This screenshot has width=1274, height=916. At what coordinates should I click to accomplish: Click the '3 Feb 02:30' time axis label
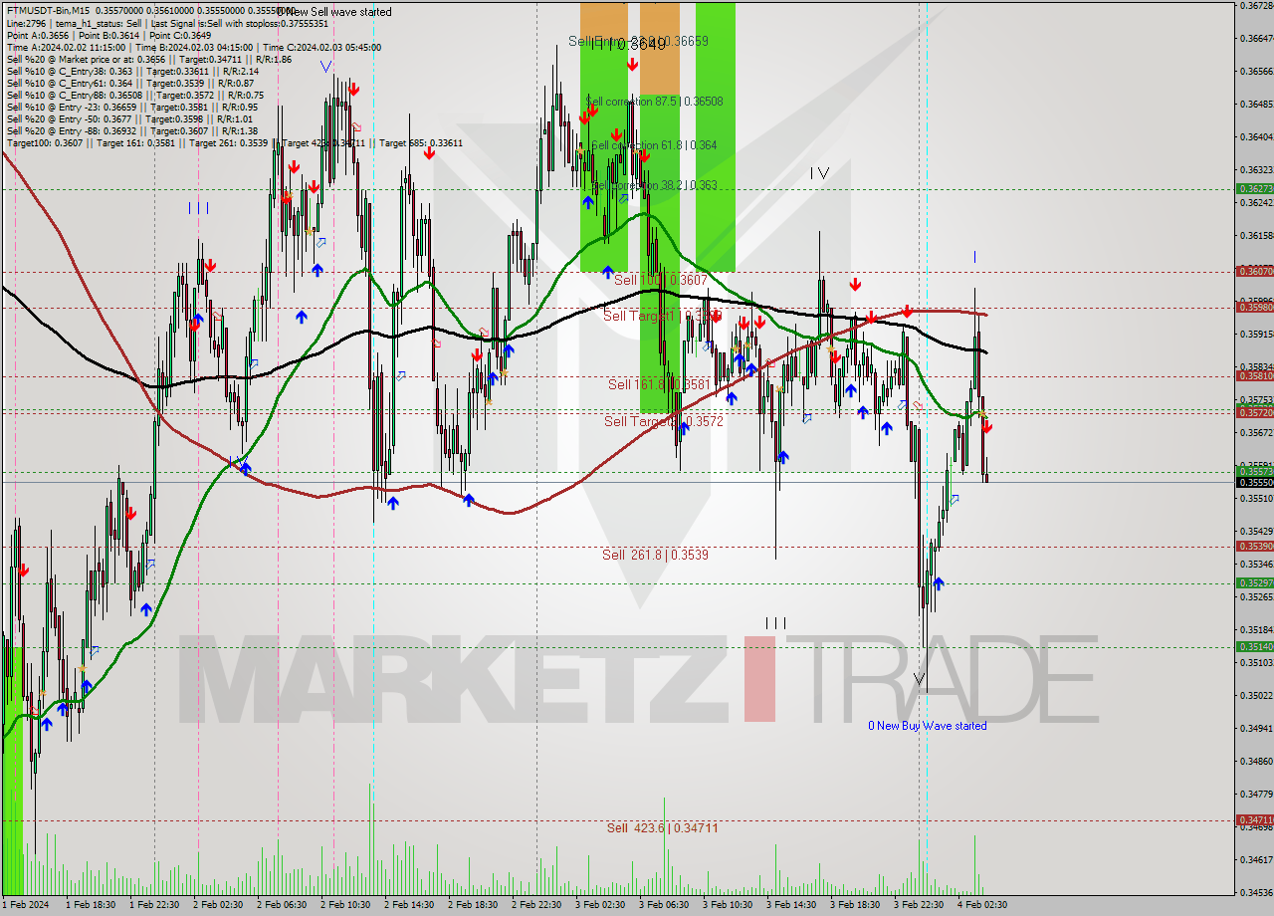coord(599,905)
